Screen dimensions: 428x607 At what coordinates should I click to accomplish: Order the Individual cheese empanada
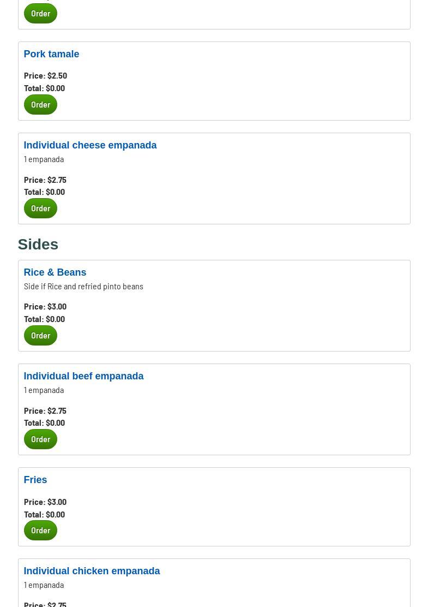(40, 208)
